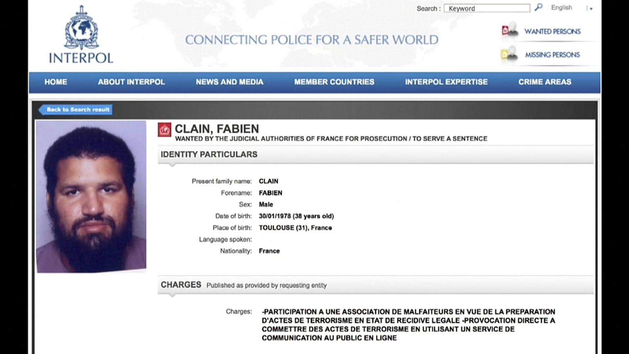The height and width of the screenshot is (354, 629).
Task: Click the wanted person photo thumbnail
Action: point(91,197)
